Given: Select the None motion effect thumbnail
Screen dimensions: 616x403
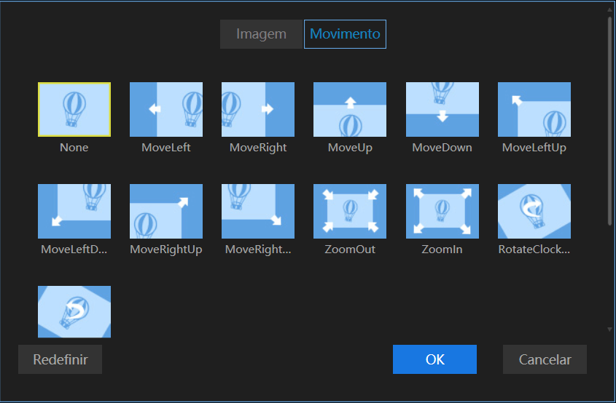Looking at the screenshot, I should click(74, 109).
